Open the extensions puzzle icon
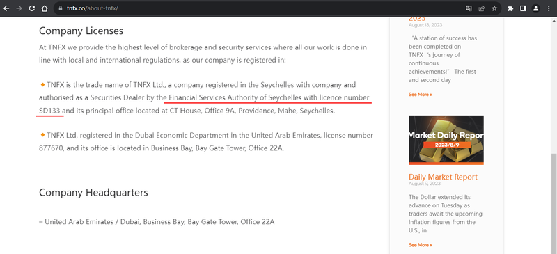 (510, 8)
